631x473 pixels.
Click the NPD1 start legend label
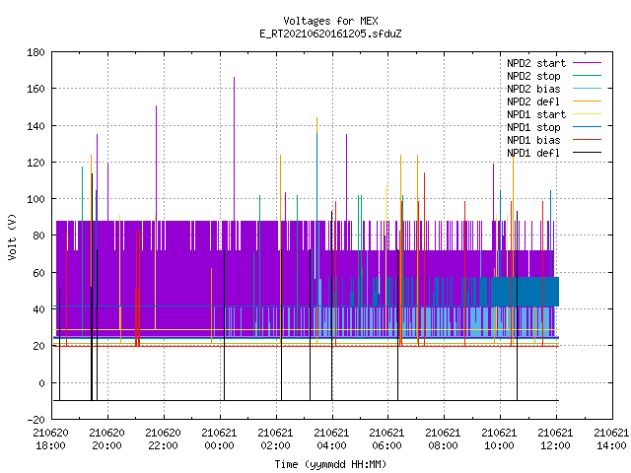coord(536,114)
